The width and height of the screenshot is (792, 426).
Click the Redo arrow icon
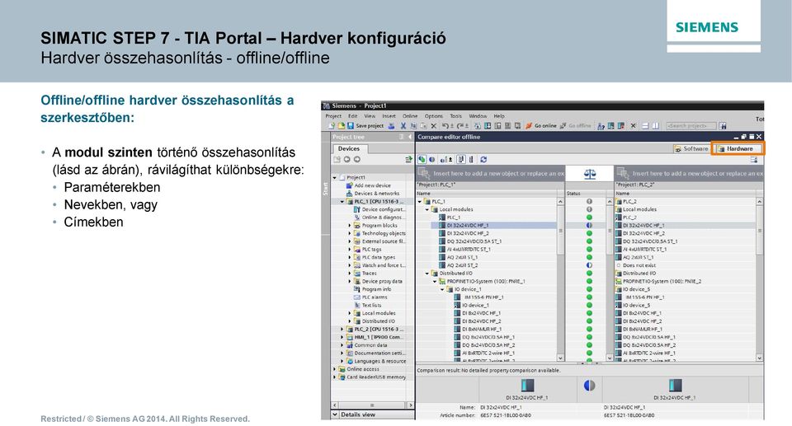[460, 126]
